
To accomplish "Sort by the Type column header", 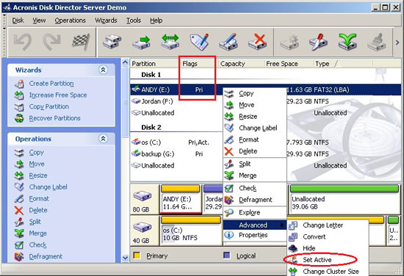I will coord(343,64).
